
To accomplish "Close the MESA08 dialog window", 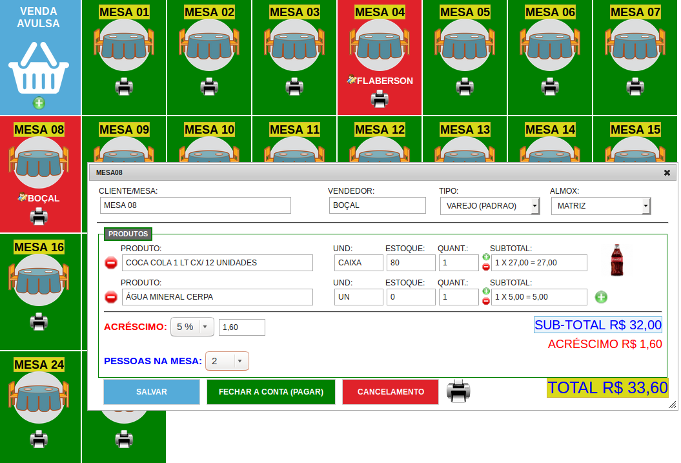I will coord(667,172).
